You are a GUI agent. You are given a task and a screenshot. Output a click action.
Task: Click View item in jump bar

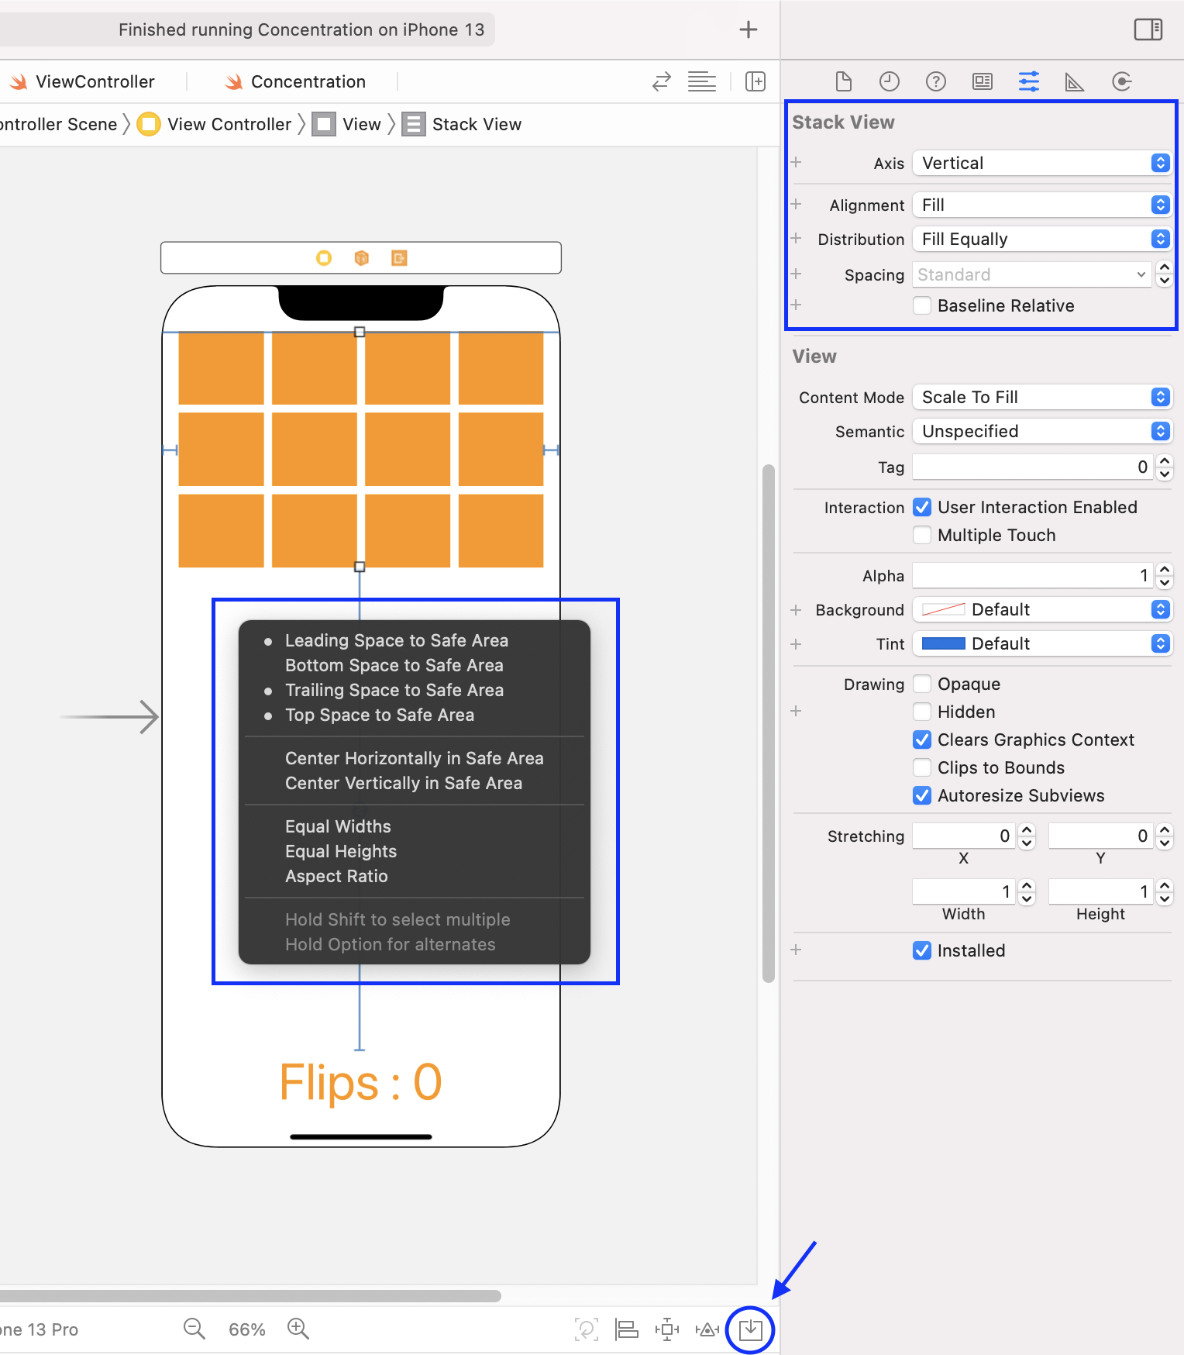coord(346,124)
